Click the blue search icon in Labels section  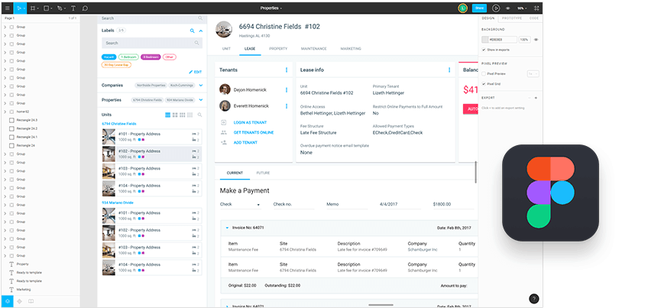pos(192,31)
